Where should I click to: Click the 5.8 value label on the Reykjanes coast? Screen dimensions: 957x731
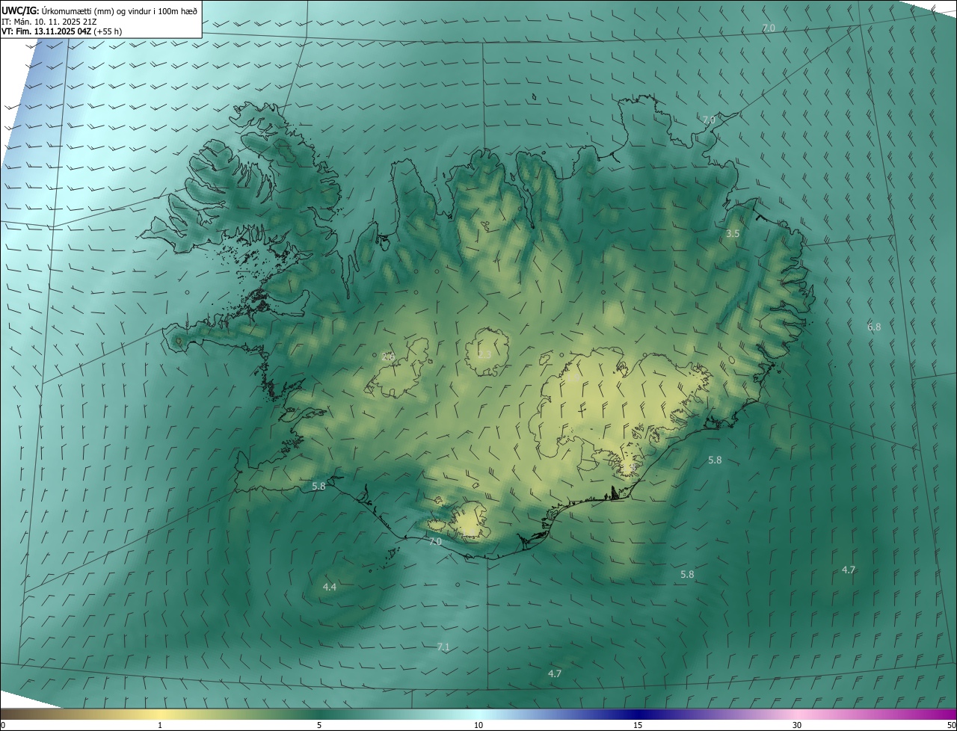coord(319,487)
